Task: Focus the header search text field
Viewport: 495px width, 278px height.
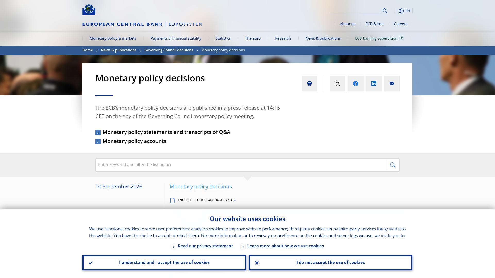Action: (x=355, y=11)
